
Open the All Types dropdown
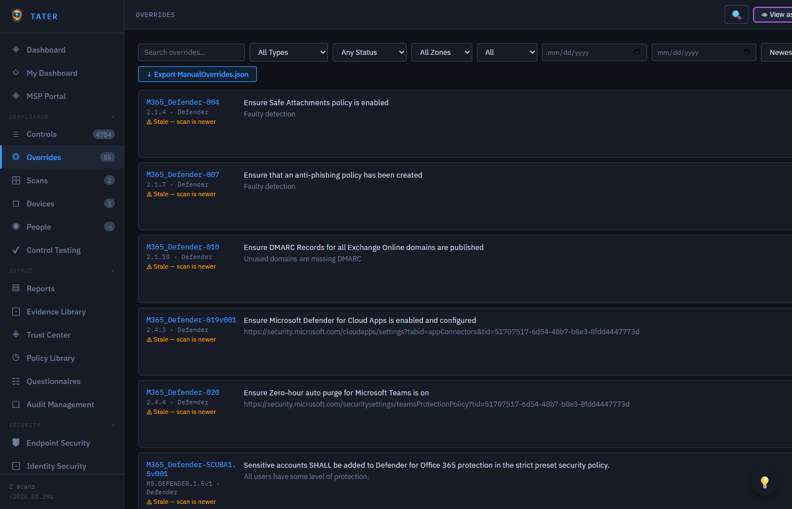coord(289,52)
